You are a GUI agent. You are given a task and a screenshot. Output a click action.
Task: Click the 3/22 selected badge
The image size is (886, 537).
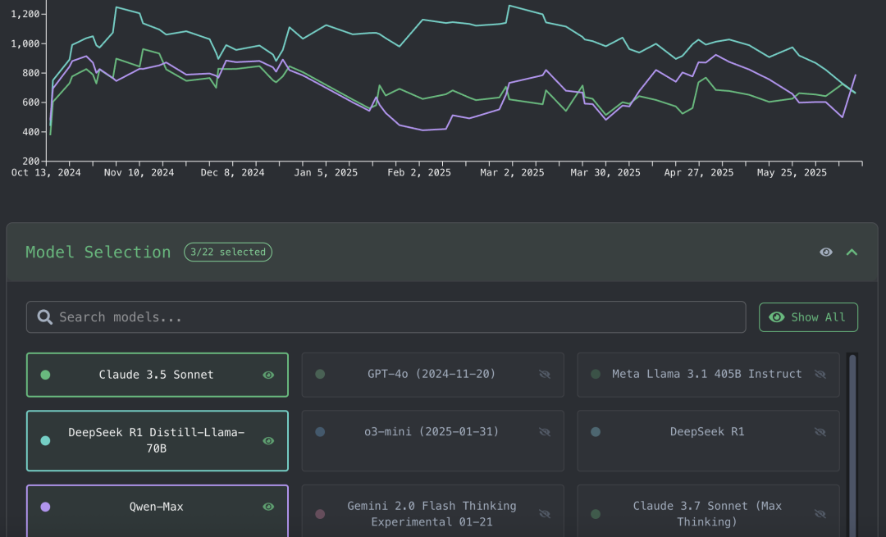(x=228, y=252)
